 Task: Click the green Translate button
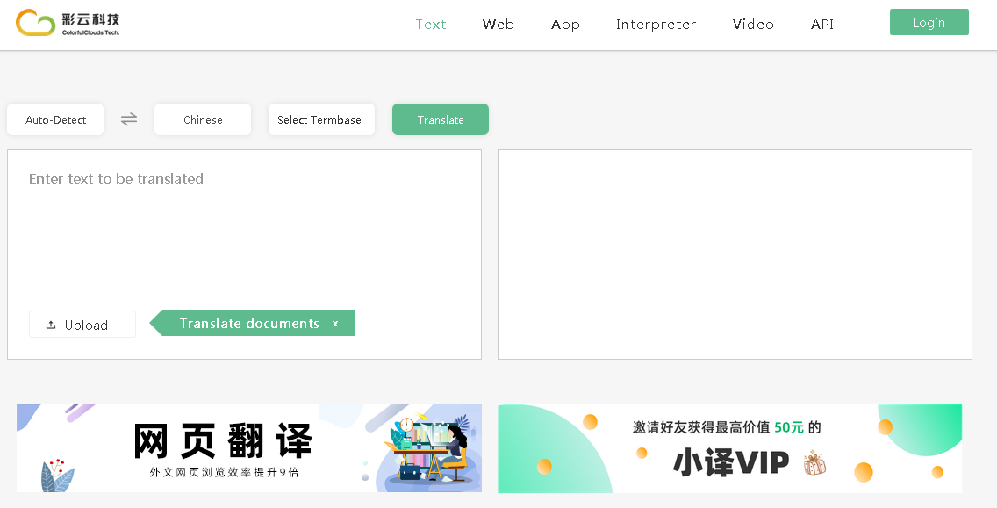pos(441,119)
